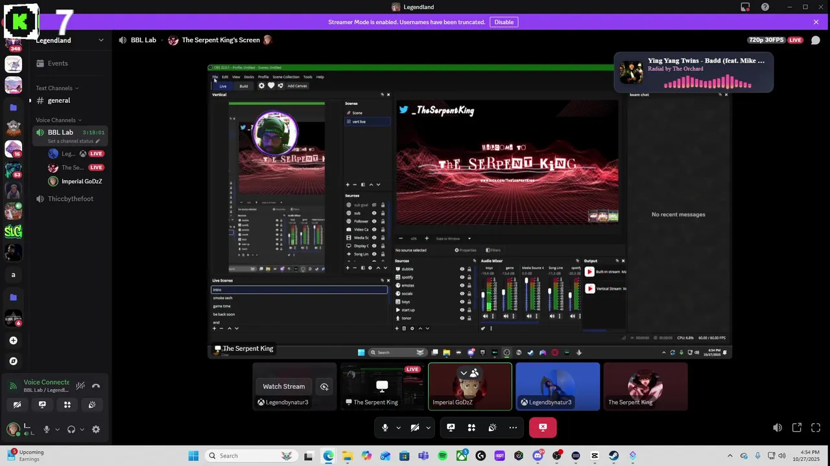Toggle noise suppression in voice panel
Screen dimensions: 830x466
coord(80,386)
